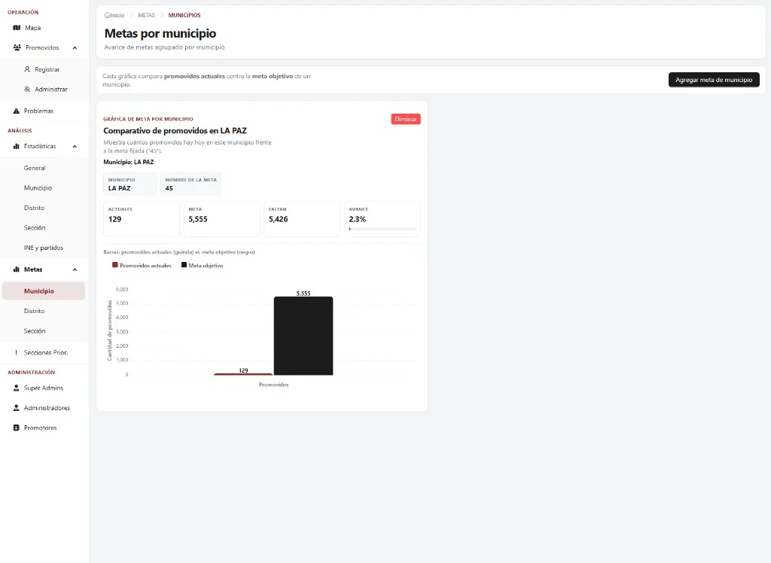
Task: Toggle Meta objetivo legend swatch
Action: pyautogui.click(x=184, y=265)
